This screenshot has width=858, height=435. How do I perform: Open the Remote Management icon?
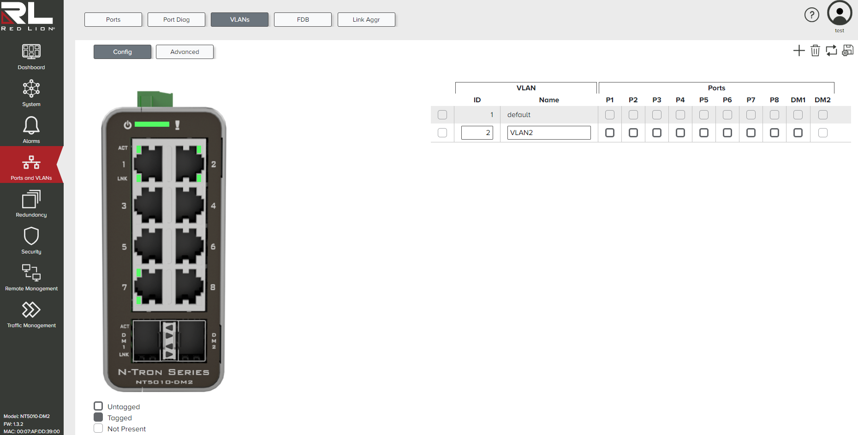31,273
